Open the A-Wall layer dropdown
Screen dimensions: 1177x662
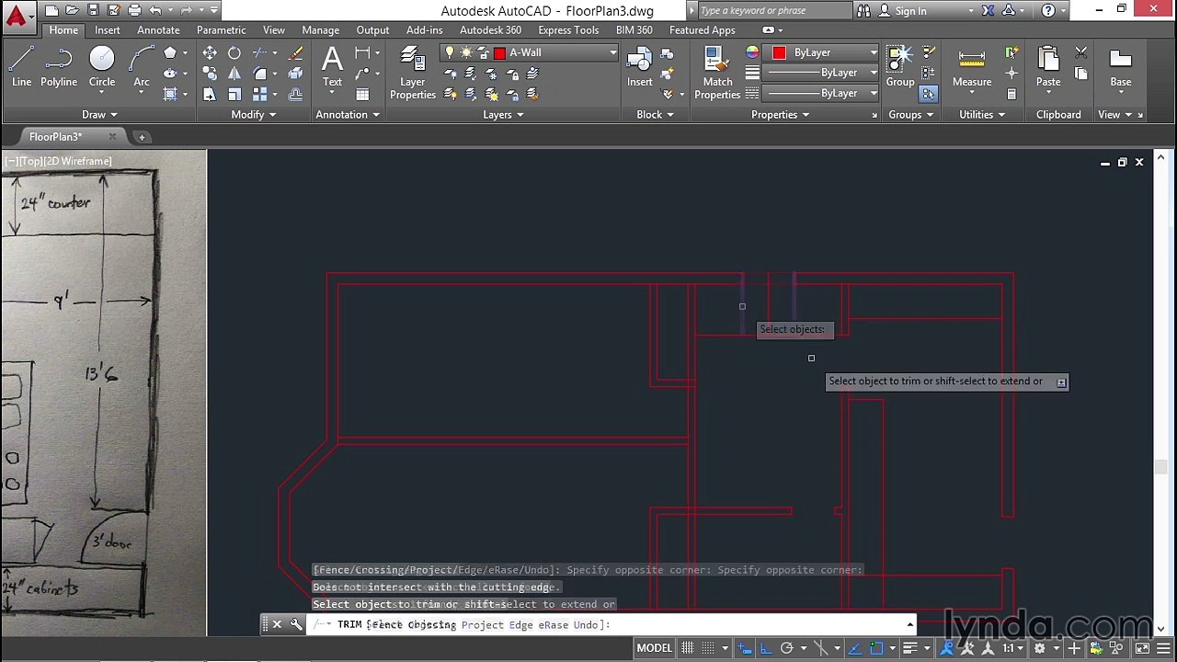click(x=613, y=52)
